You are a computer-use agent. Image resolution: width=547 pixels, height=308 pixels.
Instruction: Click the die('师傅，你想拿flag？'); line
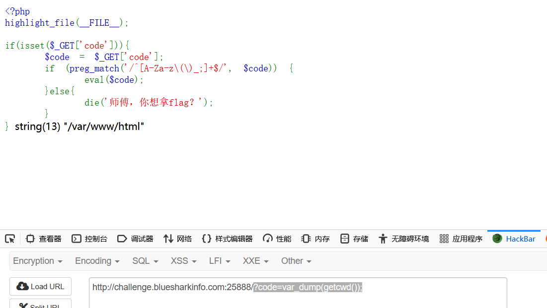tap(149, 103)
